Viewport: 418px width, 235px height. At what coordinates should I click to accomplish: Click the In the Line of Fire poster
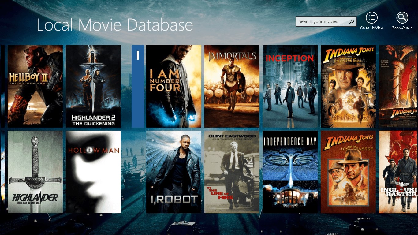(x=232, y=172)
